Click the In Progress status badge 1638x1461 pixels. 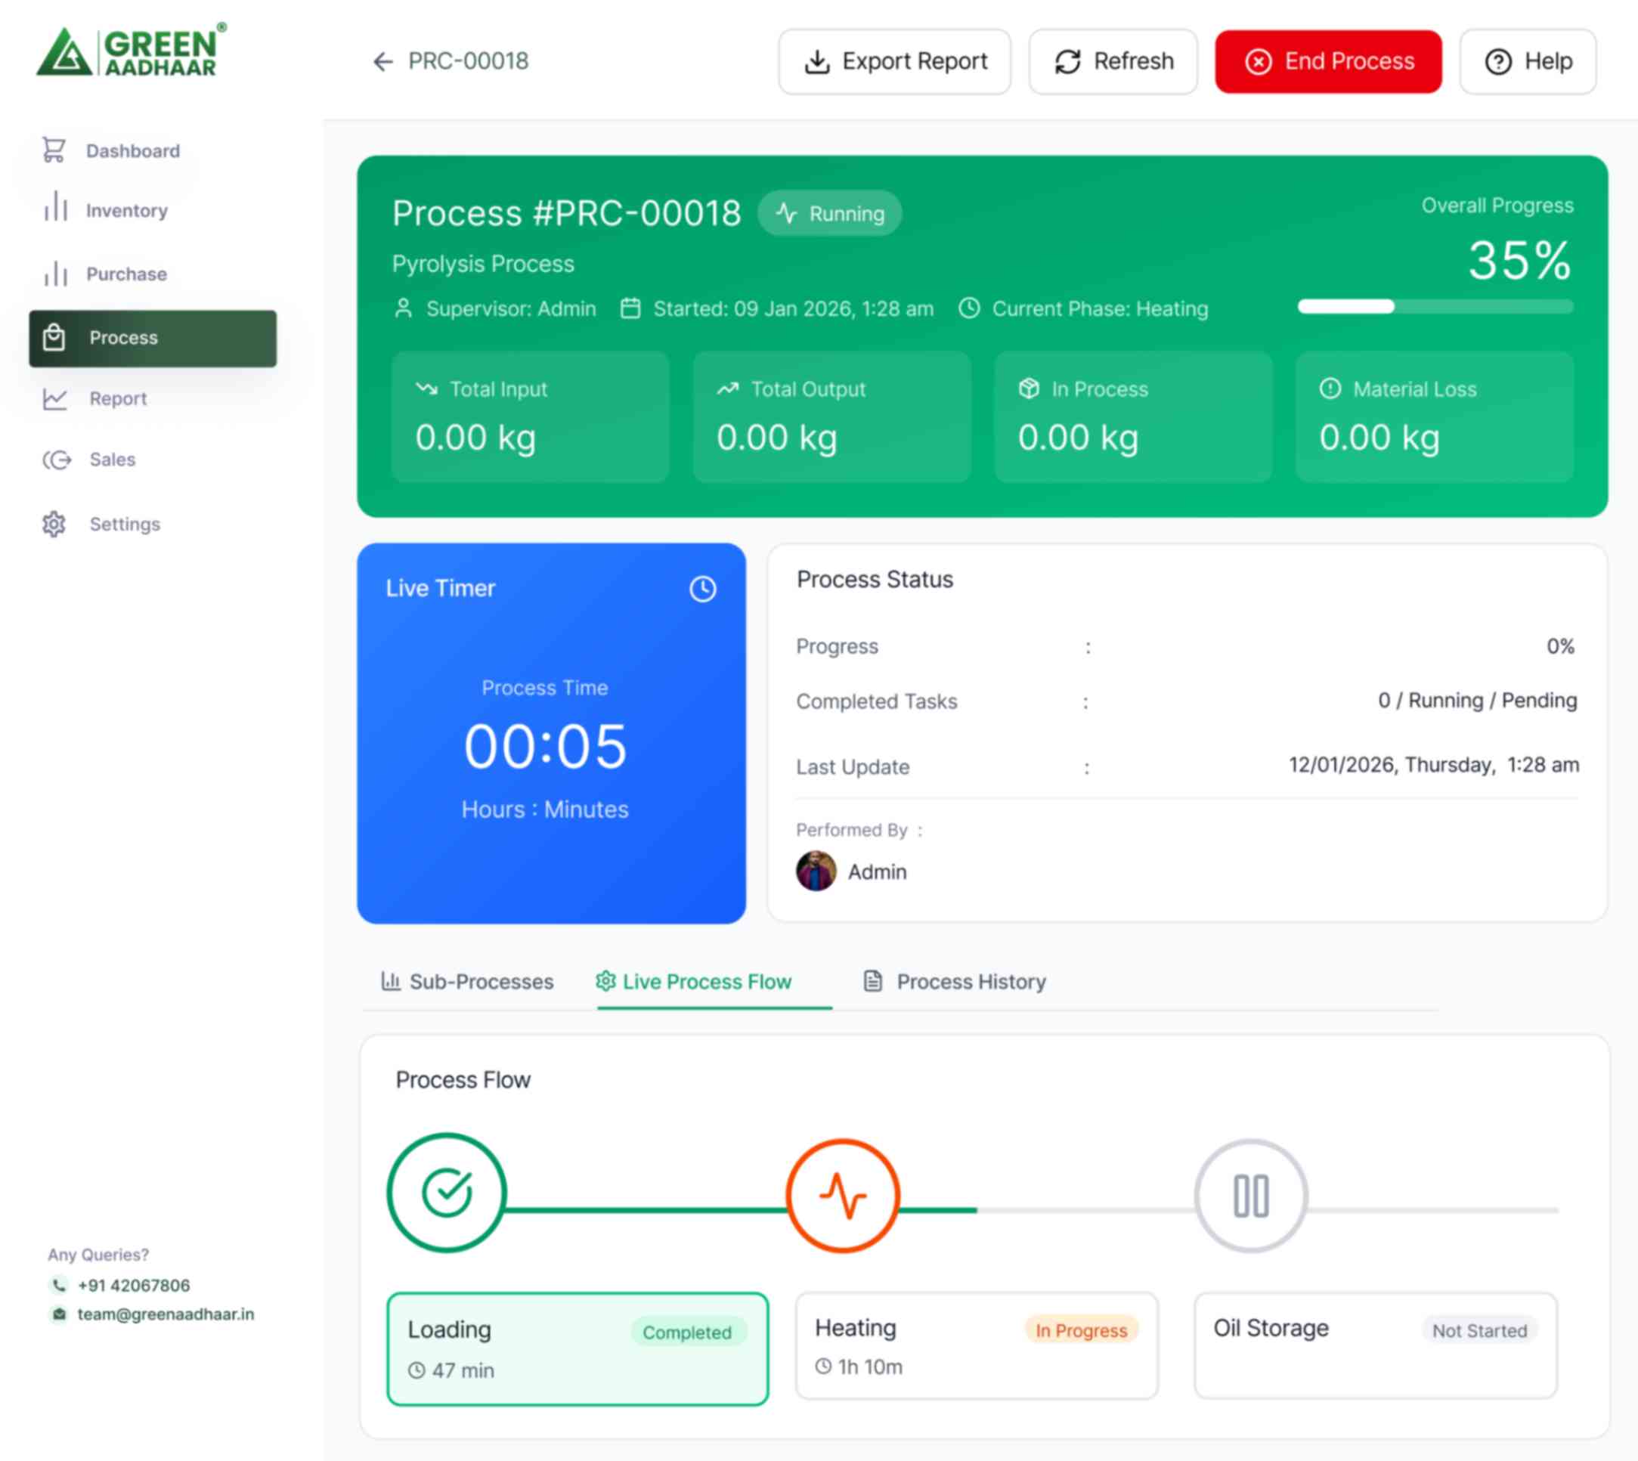pos(1081,1330)
